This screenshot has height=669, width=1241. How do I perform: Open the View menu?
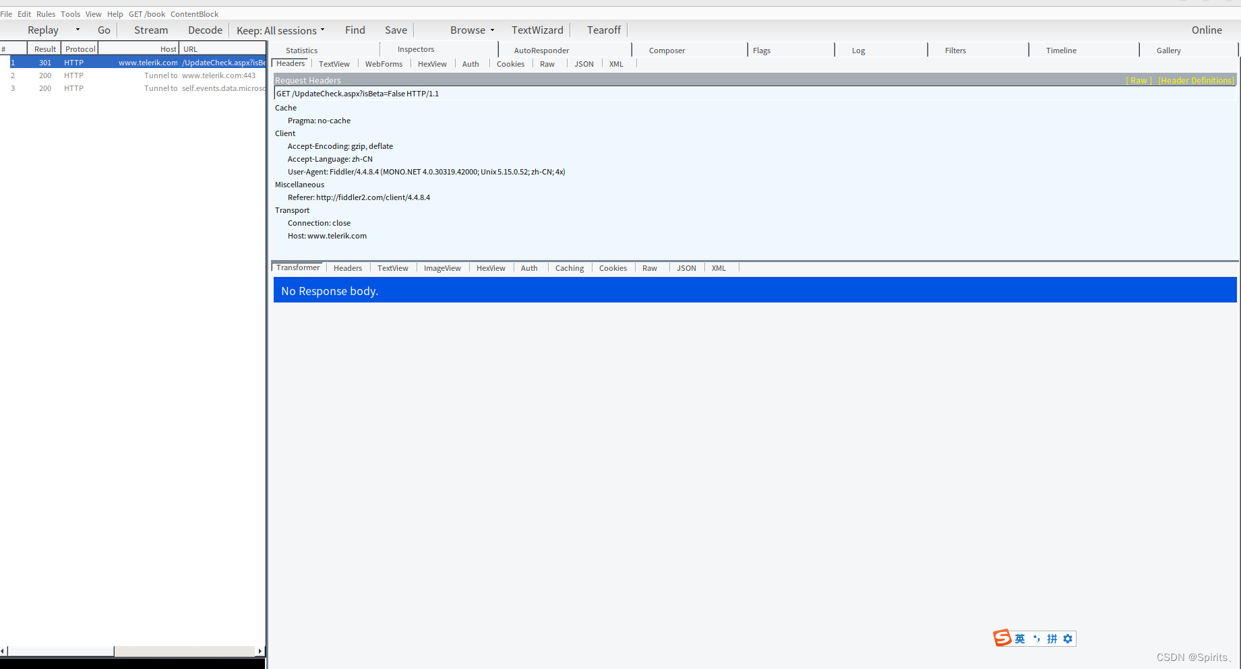click(93, 14)
